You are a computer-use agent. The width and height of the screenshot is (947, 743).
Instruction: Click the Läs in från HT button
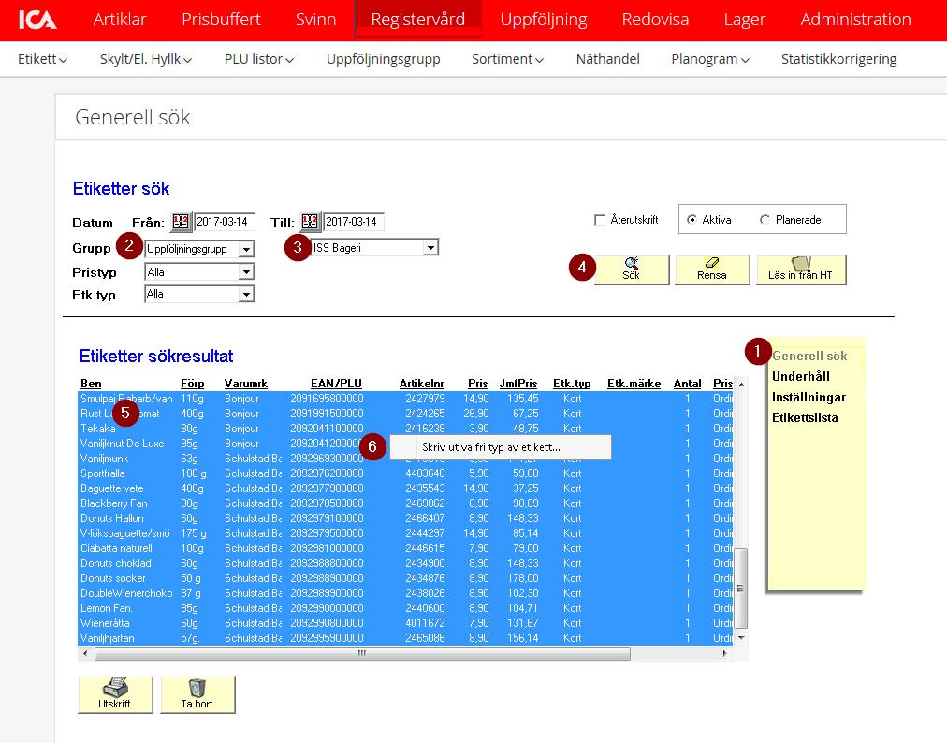(801, 270)
